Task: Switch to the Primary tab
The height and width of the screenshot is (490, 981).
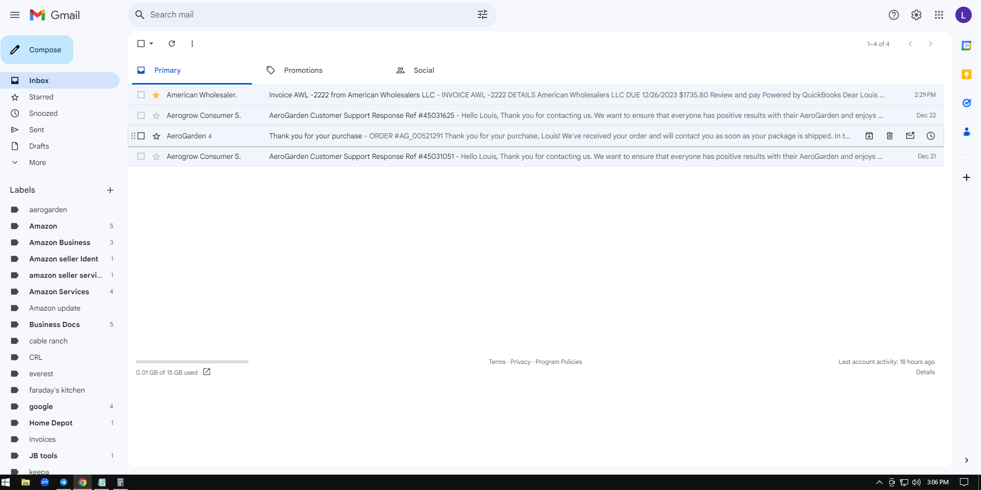Action: [x=192, y=70]
